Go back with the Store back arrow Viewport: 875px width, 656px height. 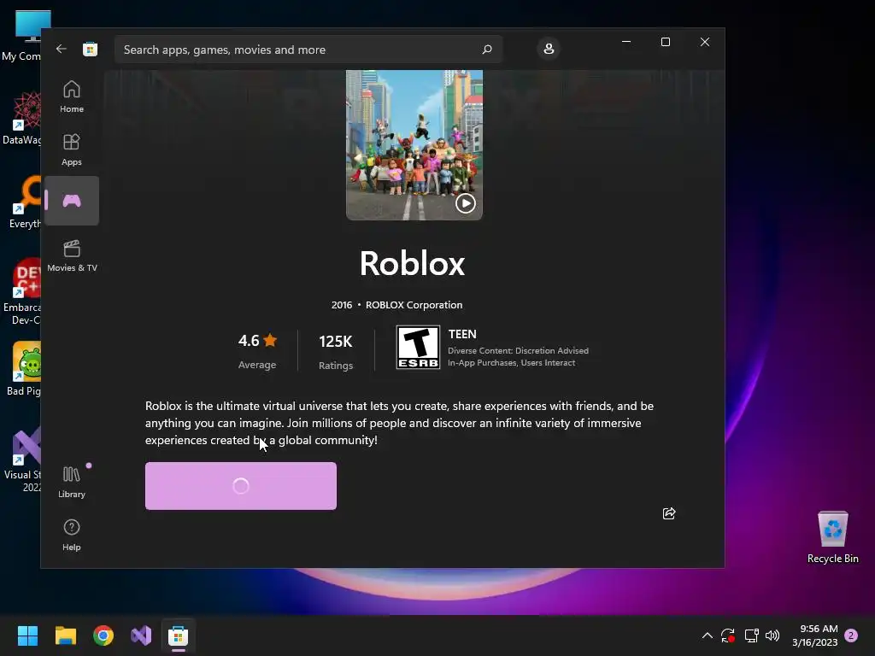pos(62,49)
